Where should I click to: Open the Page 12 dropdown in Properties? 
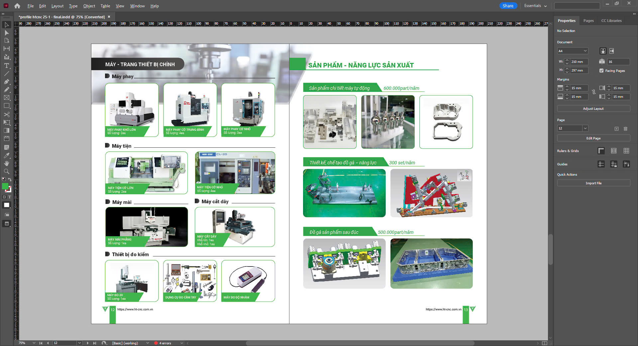(x=585, y=128)
